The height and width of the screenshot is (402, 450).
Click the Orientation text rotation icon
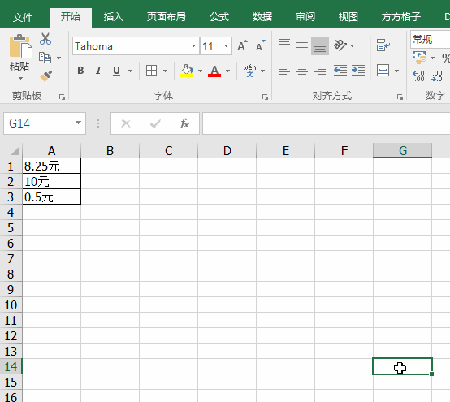click(340, 45)
